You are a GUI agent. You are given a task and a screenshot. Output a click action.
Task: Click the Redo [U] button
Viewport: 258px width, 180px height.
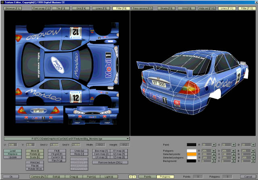pos(79,154)
